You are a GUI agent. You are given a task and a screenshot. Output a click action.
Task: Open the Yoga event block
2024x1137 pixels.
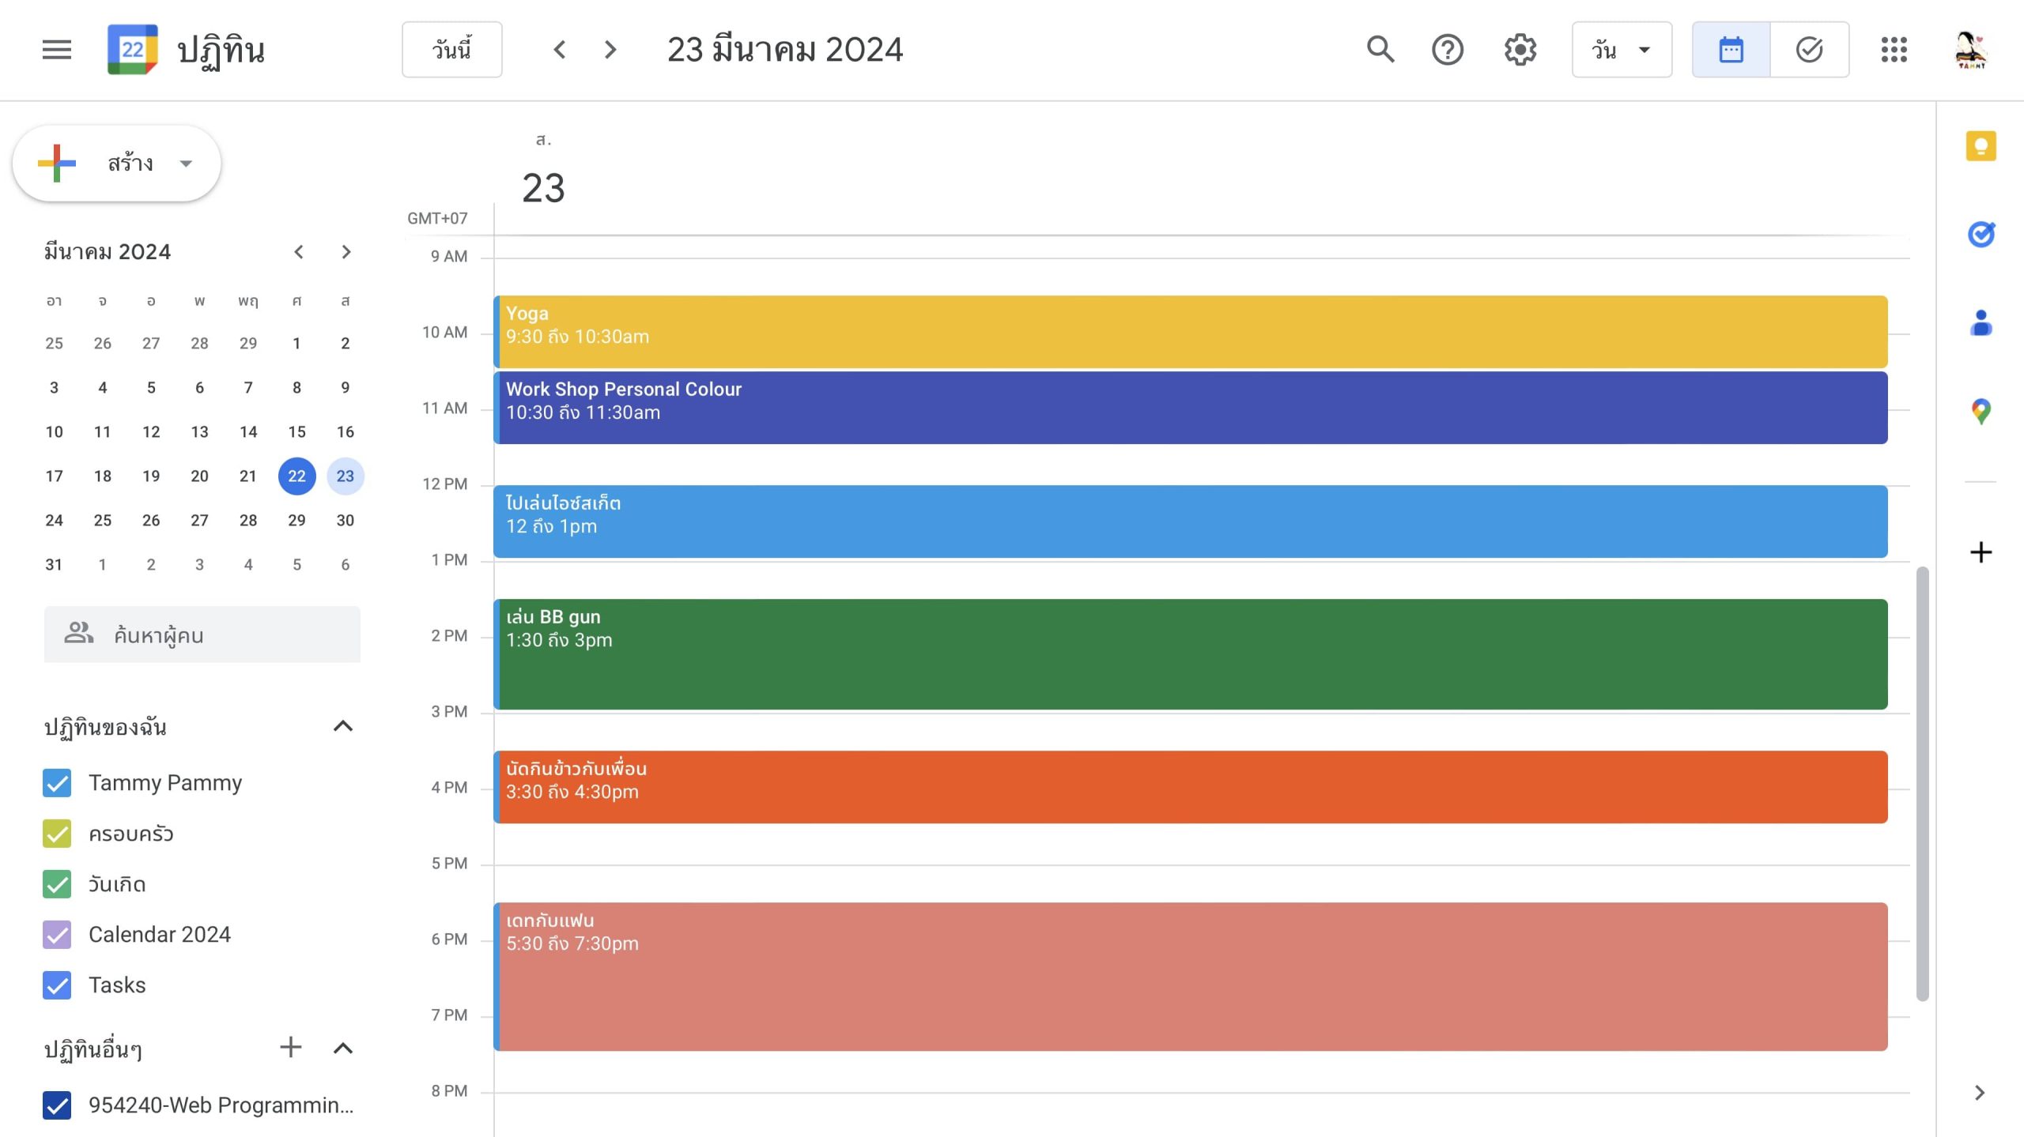[x=1186, y=332]
